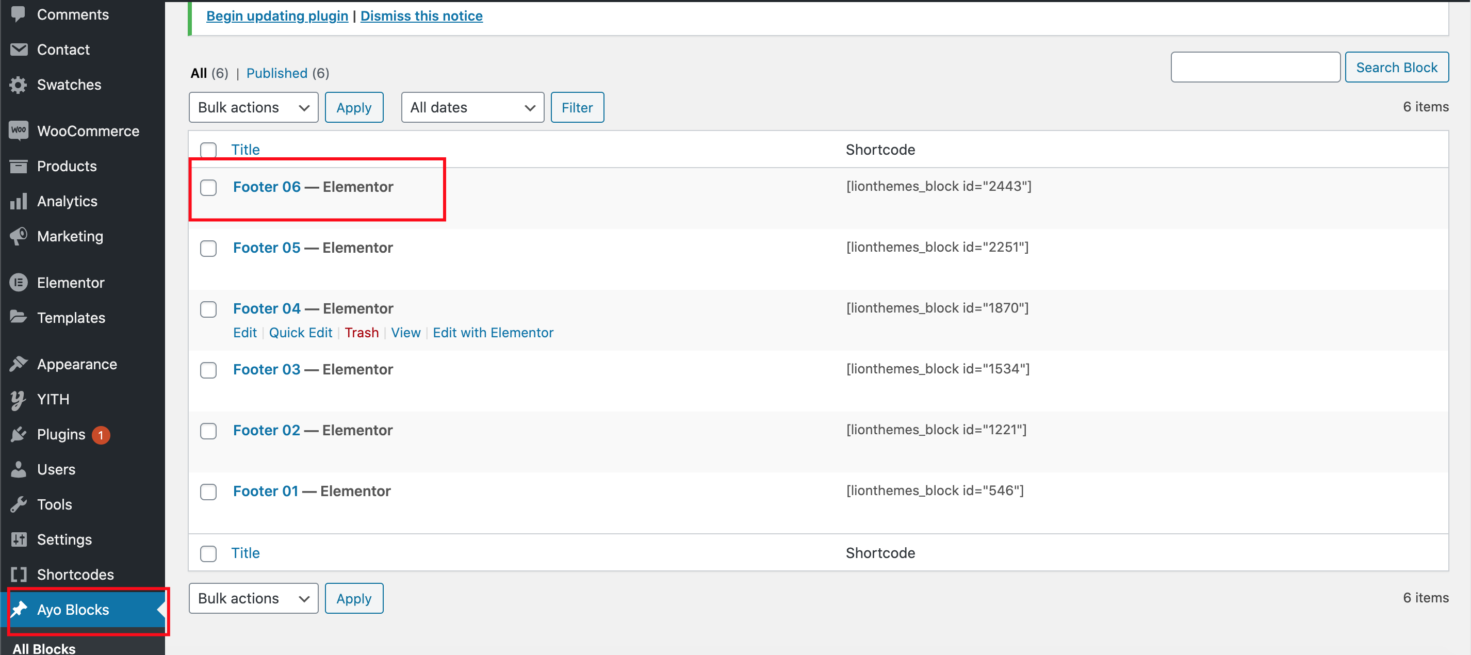Open the Templates menu item

(71, 318)
